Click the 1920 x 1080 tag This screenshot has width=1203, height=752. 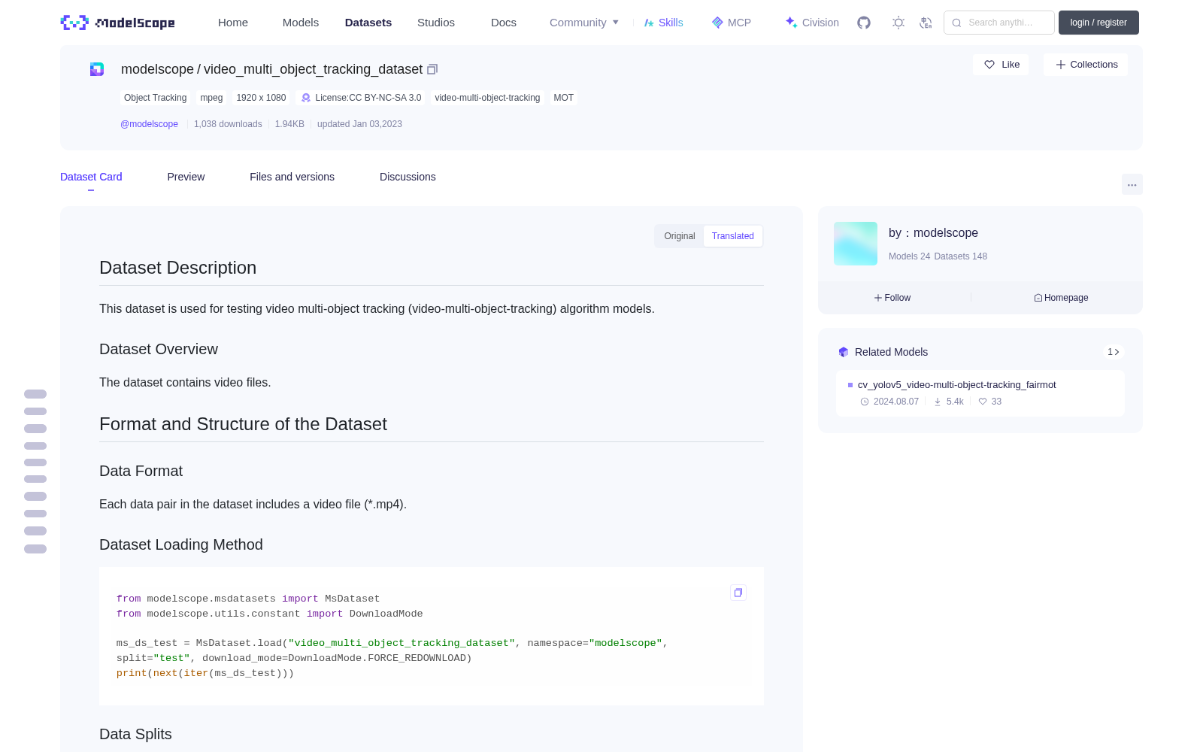[x=261, y=98]
